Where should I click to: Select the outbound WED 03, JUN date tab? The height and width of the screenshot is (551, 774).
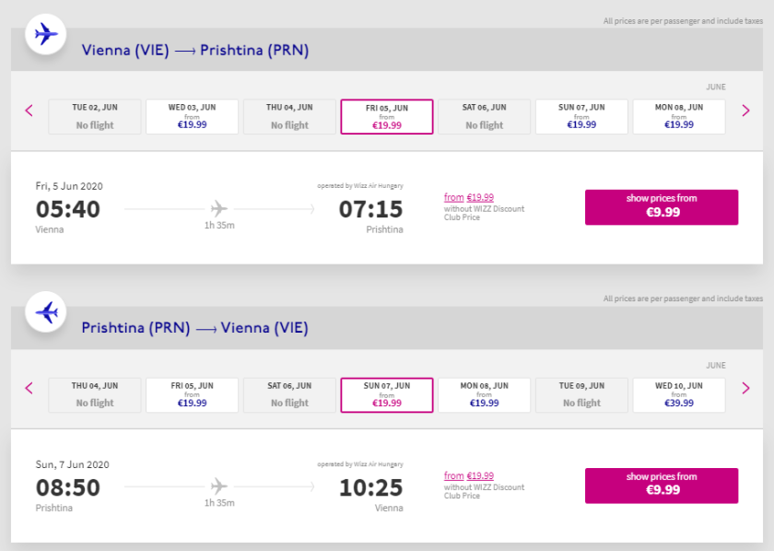[x=192, y=116]
